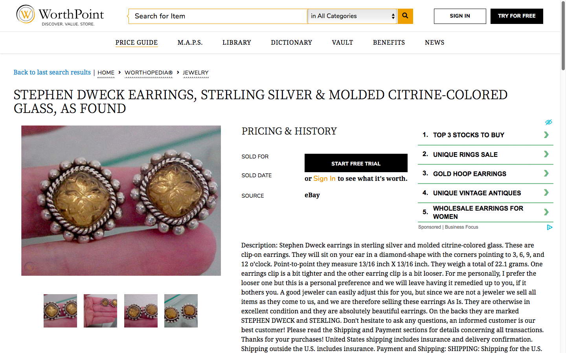The height and width of the screenshot is (353, 566).
Task: Go back to last search results
Action: click(x=52, y=72)
